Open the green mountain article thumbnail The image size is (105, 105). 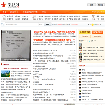pyautogui.click(x=6, y=73)
